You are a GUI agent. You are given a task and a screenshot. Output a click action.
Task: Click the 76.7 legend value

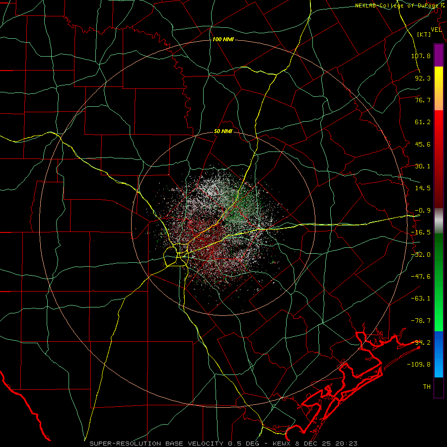point(423,100)
